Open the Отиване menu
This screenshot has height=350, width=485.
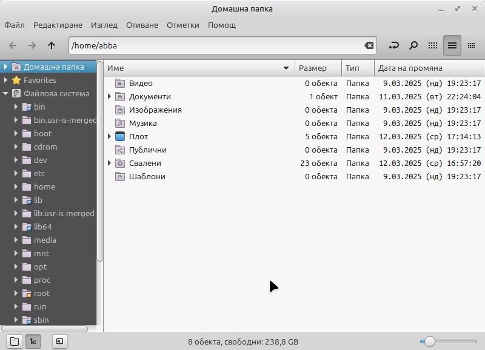(142, 25)
